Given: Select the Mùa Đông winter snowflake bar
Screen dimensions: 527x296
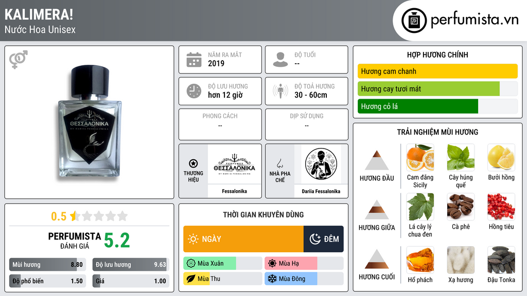Looking at the screenshot, I should pos(304,279).
